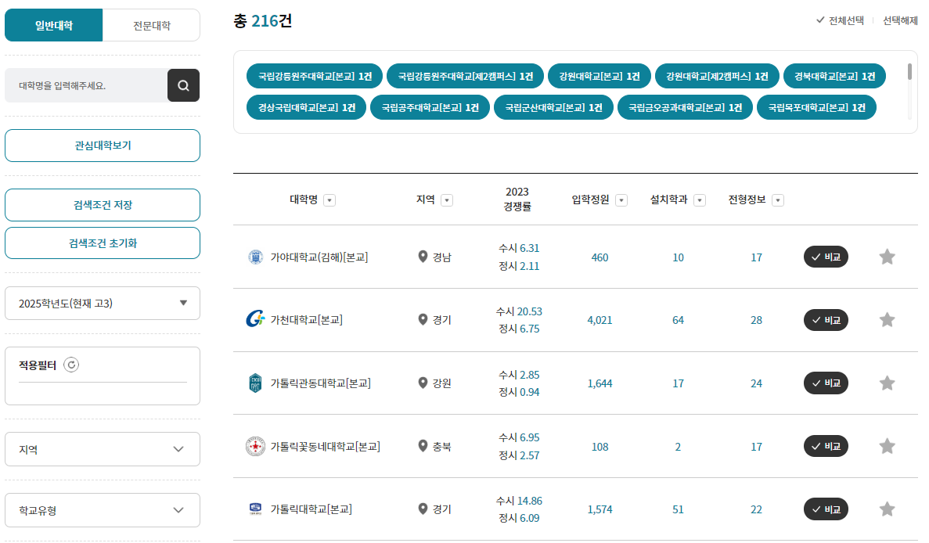Open the 대학명 column filter dropdown
Screen dimensions: 929x543
tap(329, 200)
